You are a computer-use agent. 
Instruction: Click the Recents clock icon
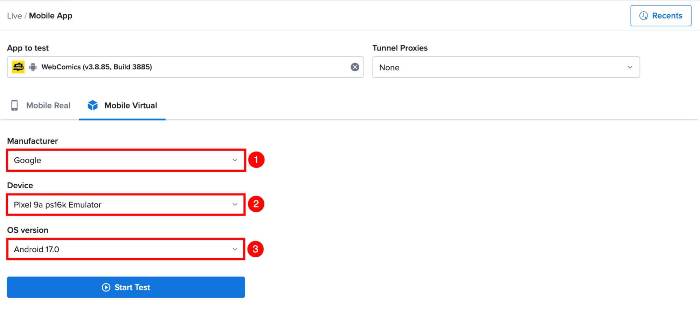(x=644, y=16)
